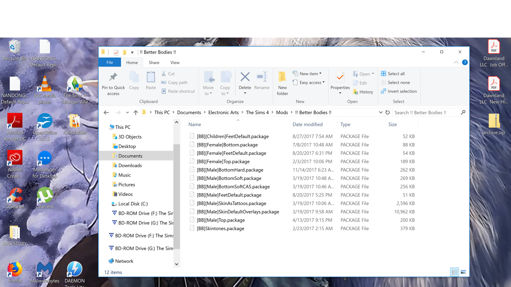The height and width of the screenshot is (287, 511).
Task: Switch to large icons view layout
Action: pos(463,272)
